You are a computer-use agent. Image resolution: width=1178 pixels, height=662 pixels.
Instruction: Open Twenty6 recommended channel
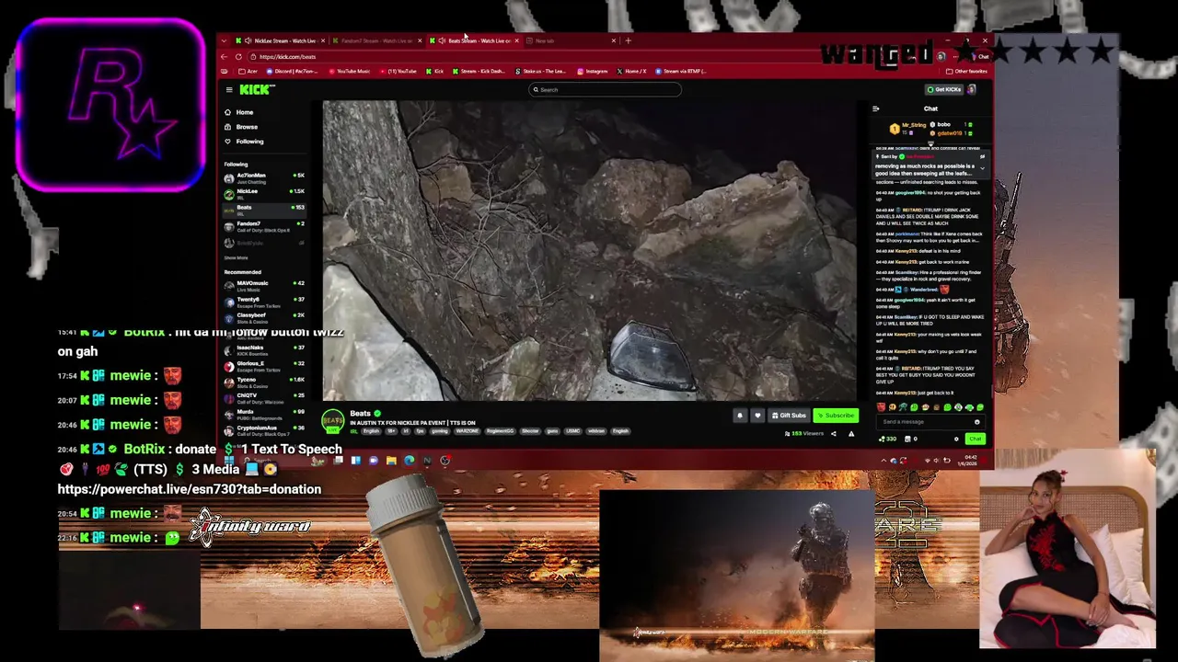264,302
